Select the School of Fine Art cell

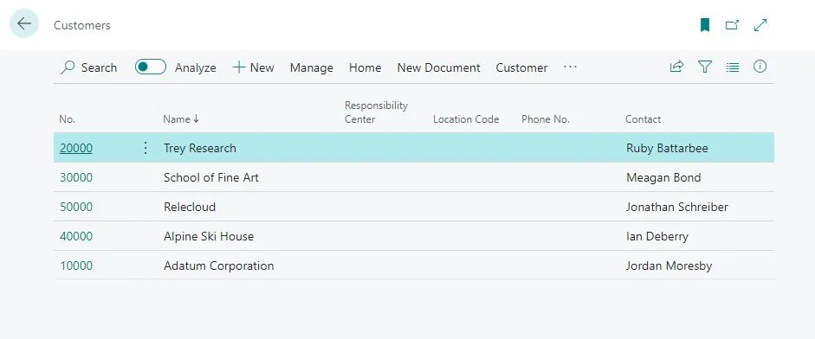click(x=211, y=177)
